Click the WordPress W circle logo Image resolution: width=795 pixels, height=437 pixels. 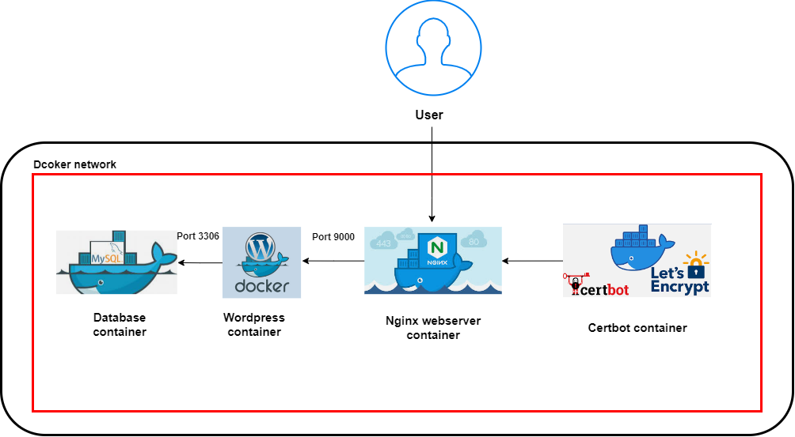pos(260,247)
